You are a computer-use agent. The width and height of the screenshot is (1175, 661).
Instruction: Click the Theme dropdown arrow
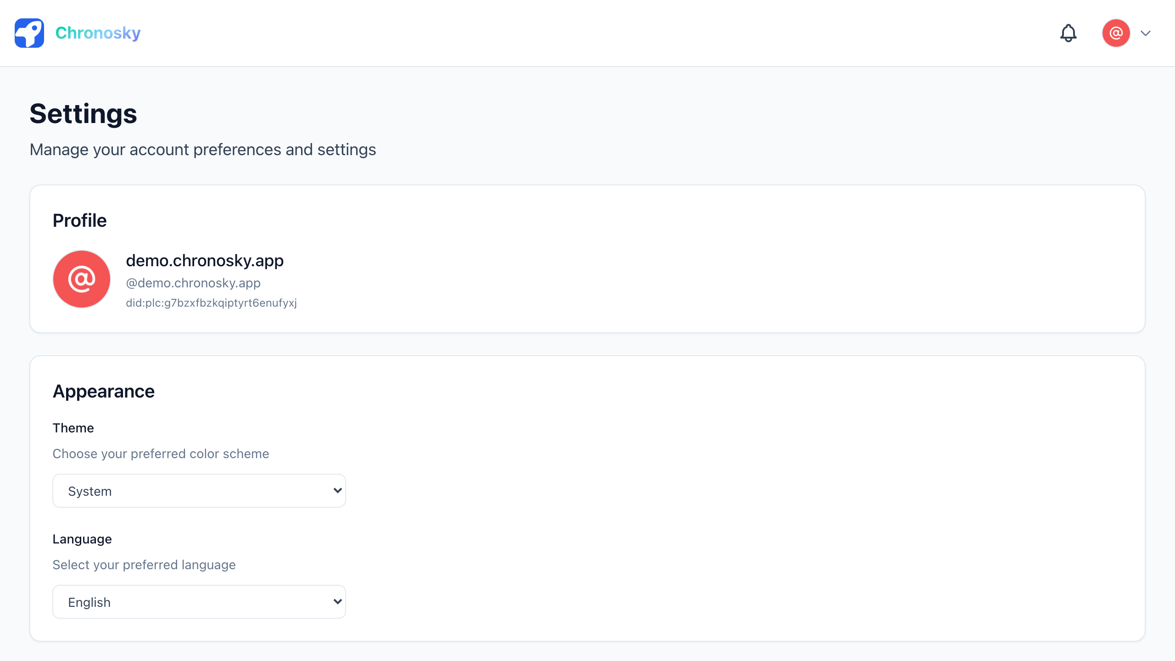pos(337,491)
